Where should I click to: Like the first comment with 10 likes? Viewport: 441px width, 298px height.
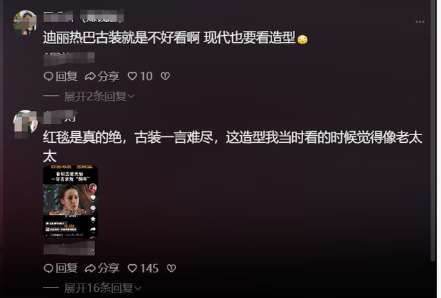click(x=132, y=76)
